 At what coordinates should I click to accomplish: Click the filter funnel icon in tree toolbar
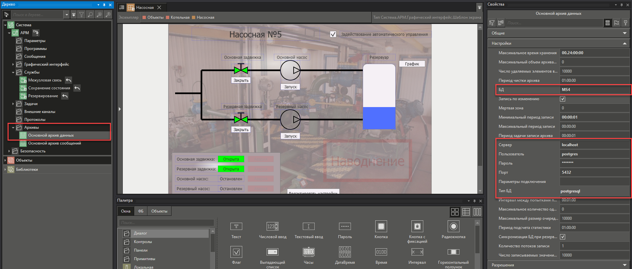click(x=81, y=15)
